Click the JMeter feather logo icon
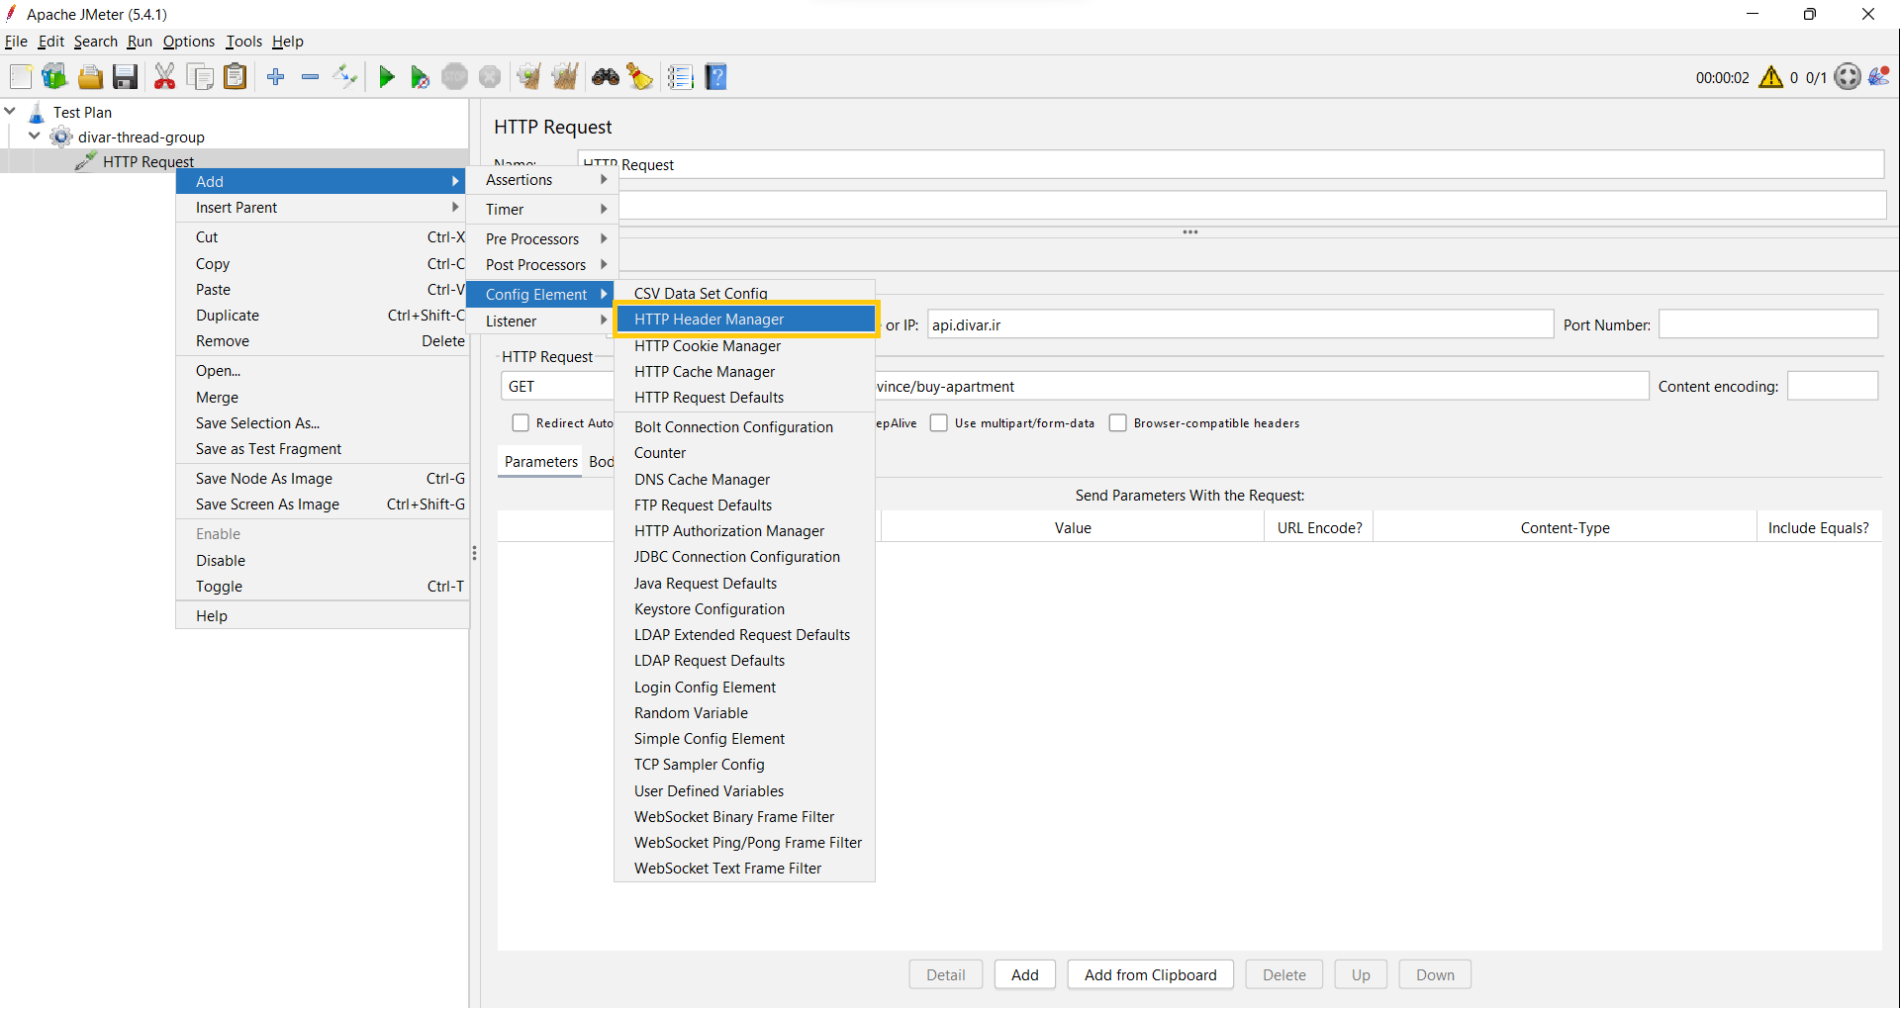 (1878, 76)
